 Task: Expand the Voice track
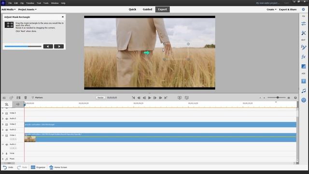tap(3, 153)
